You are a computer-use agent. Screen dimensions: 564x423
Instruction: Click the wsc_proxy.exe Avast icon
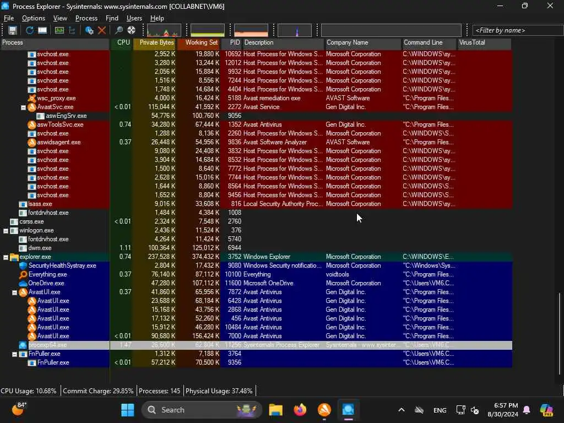click(x=32, y=98)
